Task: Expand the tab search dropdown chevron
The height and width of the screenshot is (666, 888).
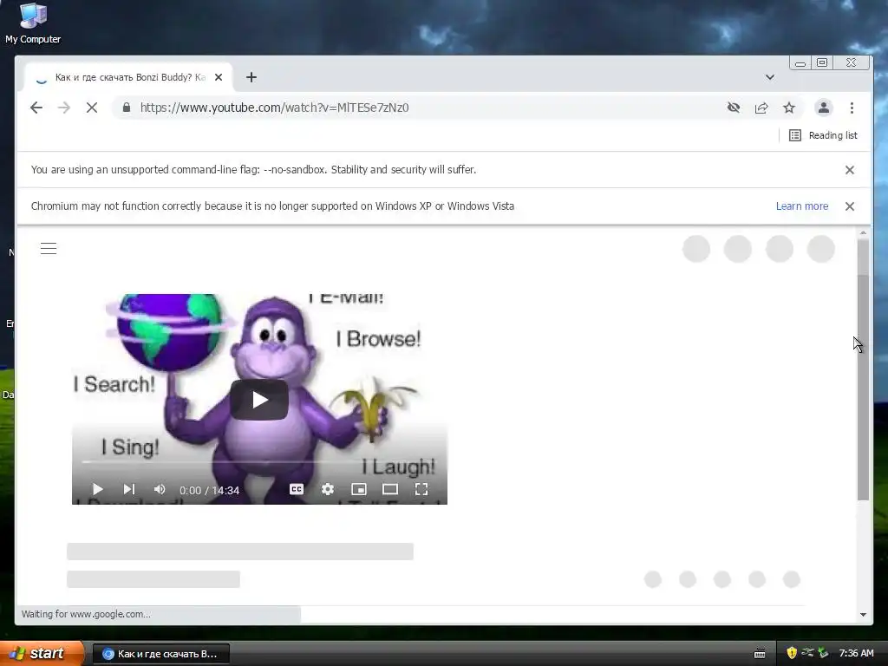Action: coord(770,77)
